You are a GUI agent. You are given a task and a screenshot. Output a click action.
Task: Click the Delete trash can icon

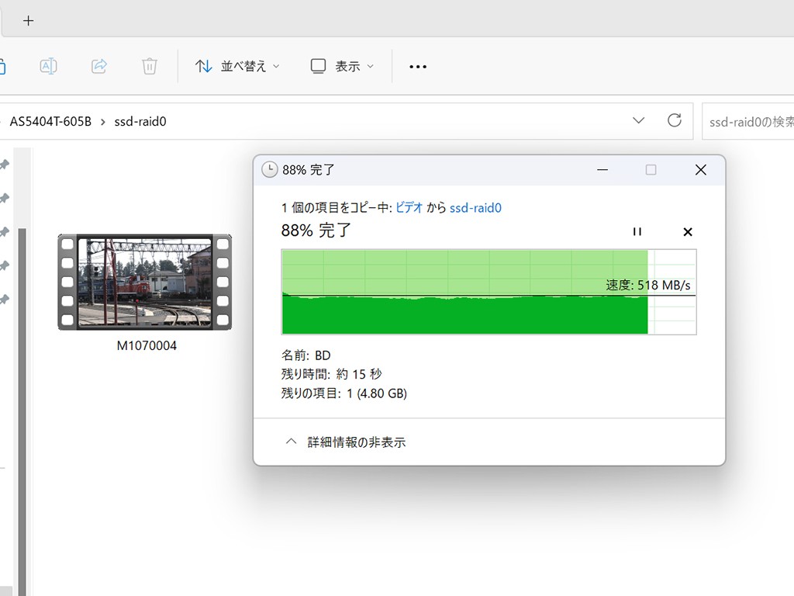pos(150,66)
